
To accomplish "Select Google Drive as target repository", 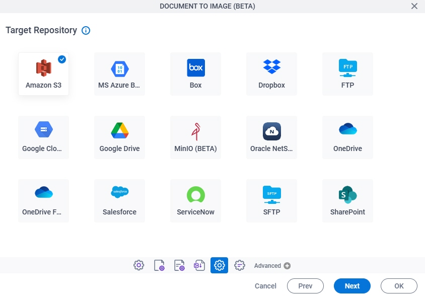I will pos(119,137).
